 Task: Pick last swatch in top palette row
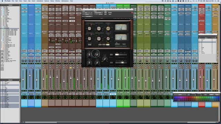(x=218, y=97)
